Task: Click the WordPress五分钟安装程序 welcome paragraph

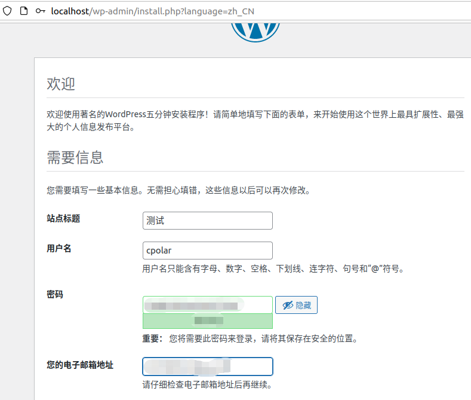Action: 255,121
